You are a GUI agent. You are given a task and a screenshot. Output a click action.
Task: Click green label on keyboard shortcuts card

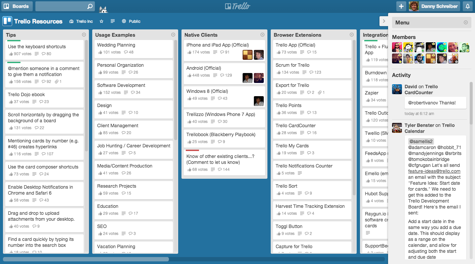14,41
